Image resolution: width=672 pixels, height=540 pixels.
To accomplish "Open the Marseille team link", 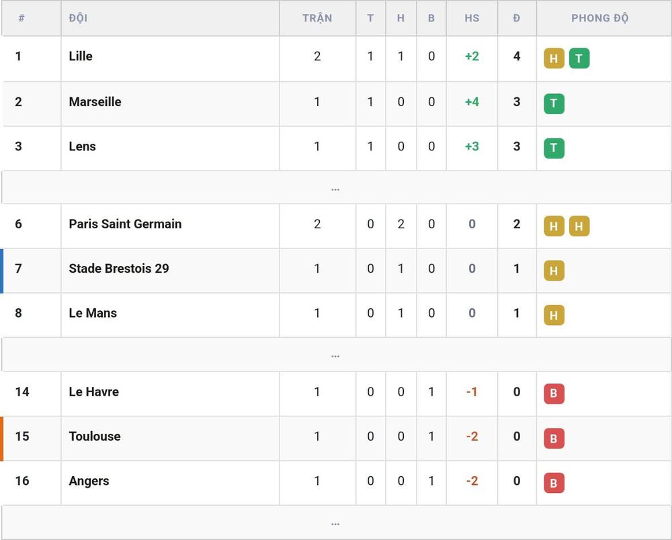I will click(x=95, y=102).
